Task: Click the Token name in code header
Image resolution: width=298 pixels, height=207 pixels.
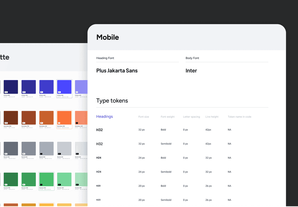Action: [240, 117]
